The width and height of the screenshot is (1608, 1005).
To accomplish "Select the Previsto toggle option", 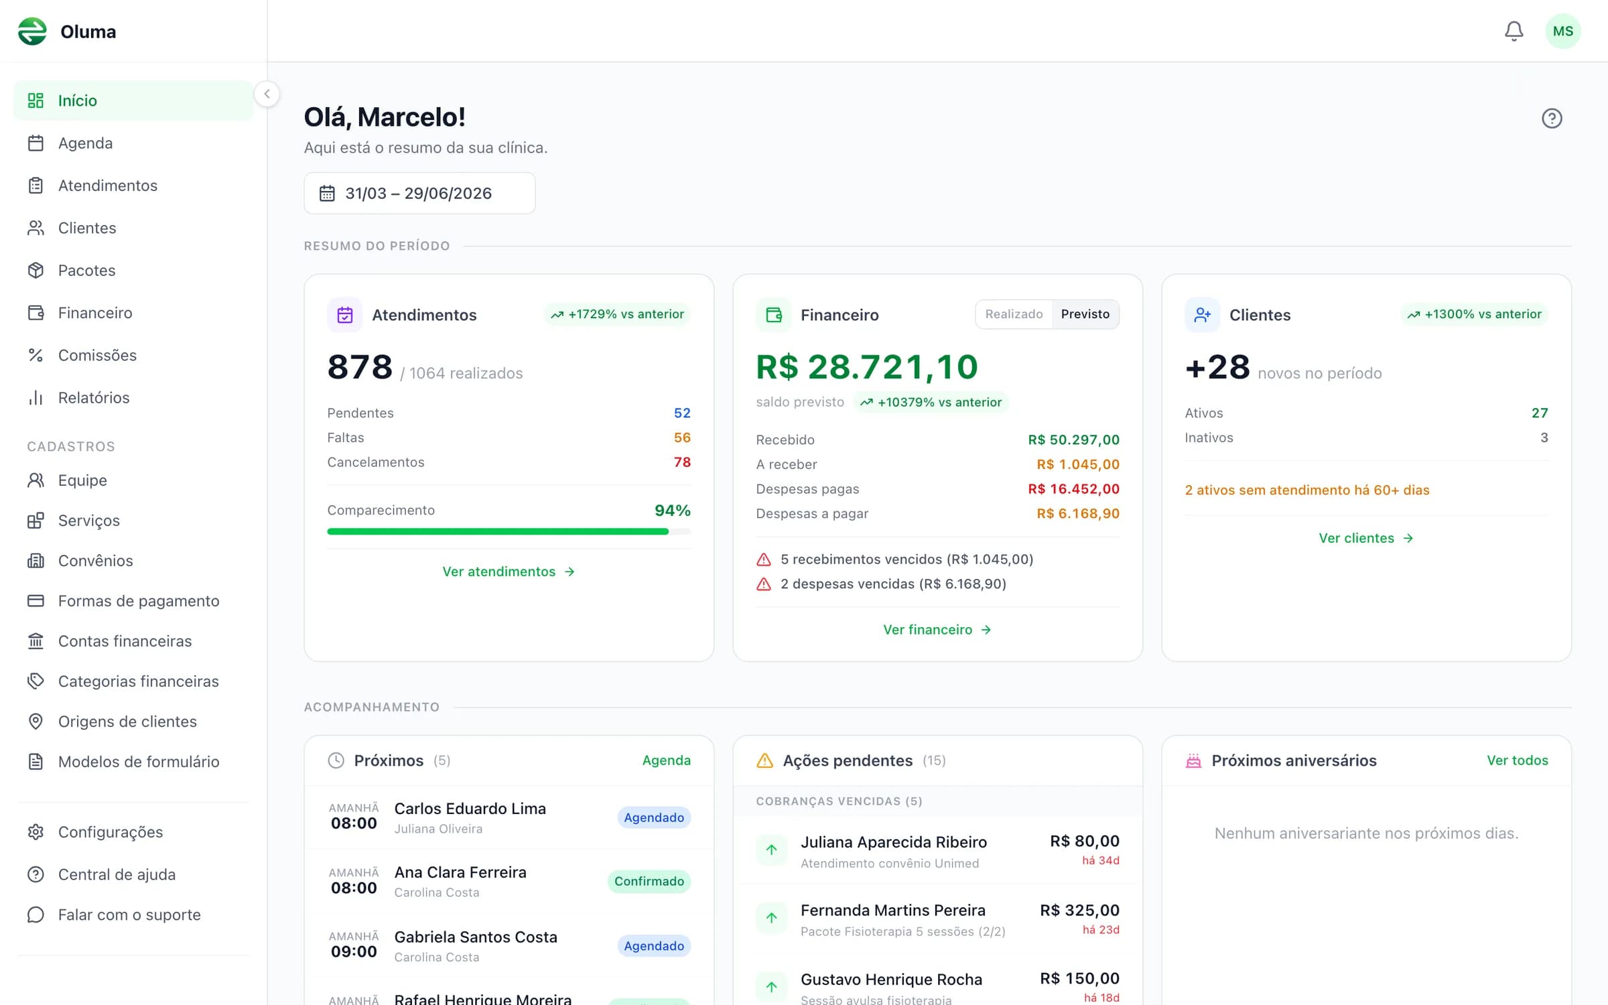I will tap(1085, 314).
